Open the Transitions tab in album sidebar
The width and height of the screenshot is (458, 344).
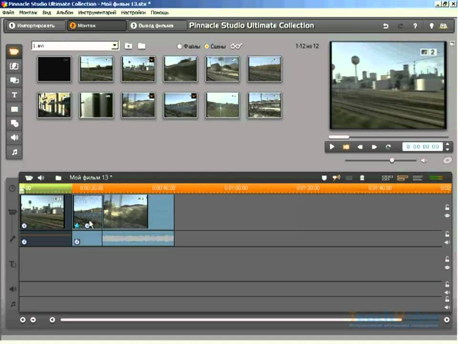(x=14, y=66)
